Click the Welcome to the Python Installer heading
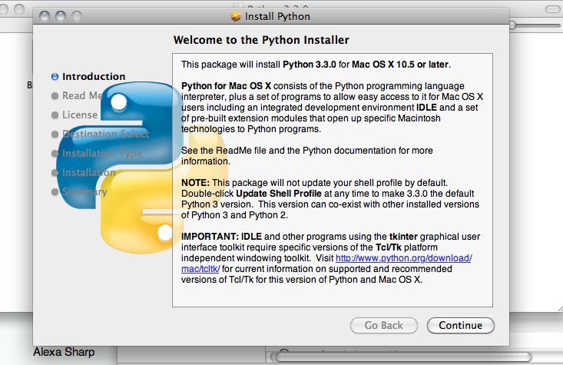 coord(261,40)
